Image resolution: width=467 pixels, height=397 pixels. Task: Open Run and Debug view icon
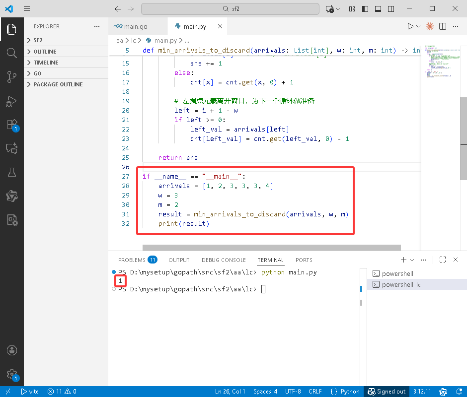click(11, 101)
